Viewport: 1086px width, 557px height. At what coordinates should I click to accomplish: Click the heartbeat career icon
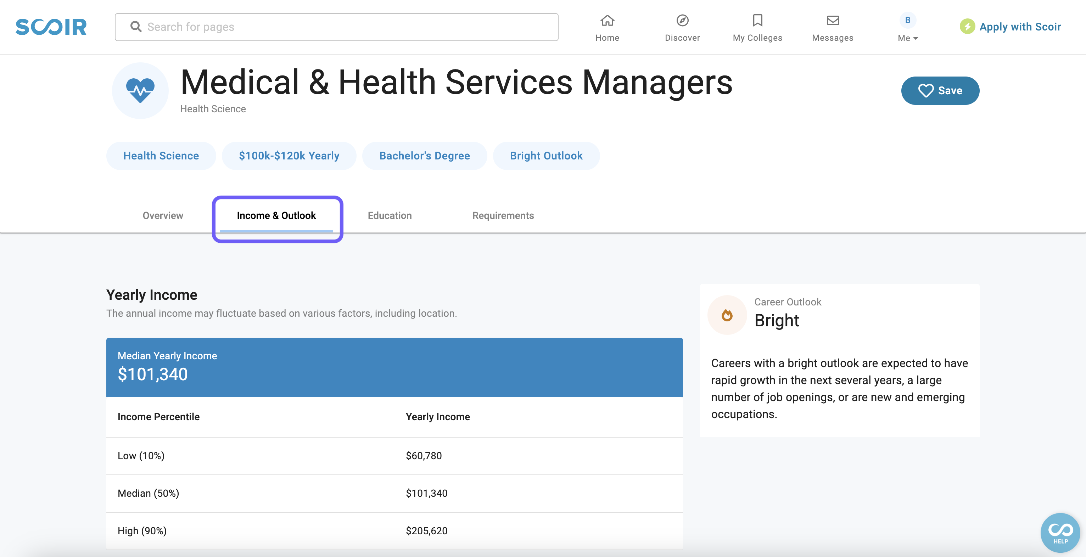tap(140, 91)
